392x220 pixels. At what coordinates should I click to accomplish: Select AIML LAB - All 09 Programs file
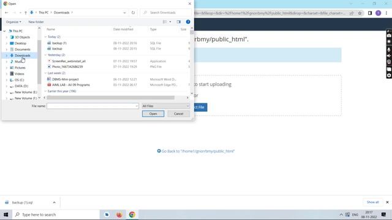(71, 85)
